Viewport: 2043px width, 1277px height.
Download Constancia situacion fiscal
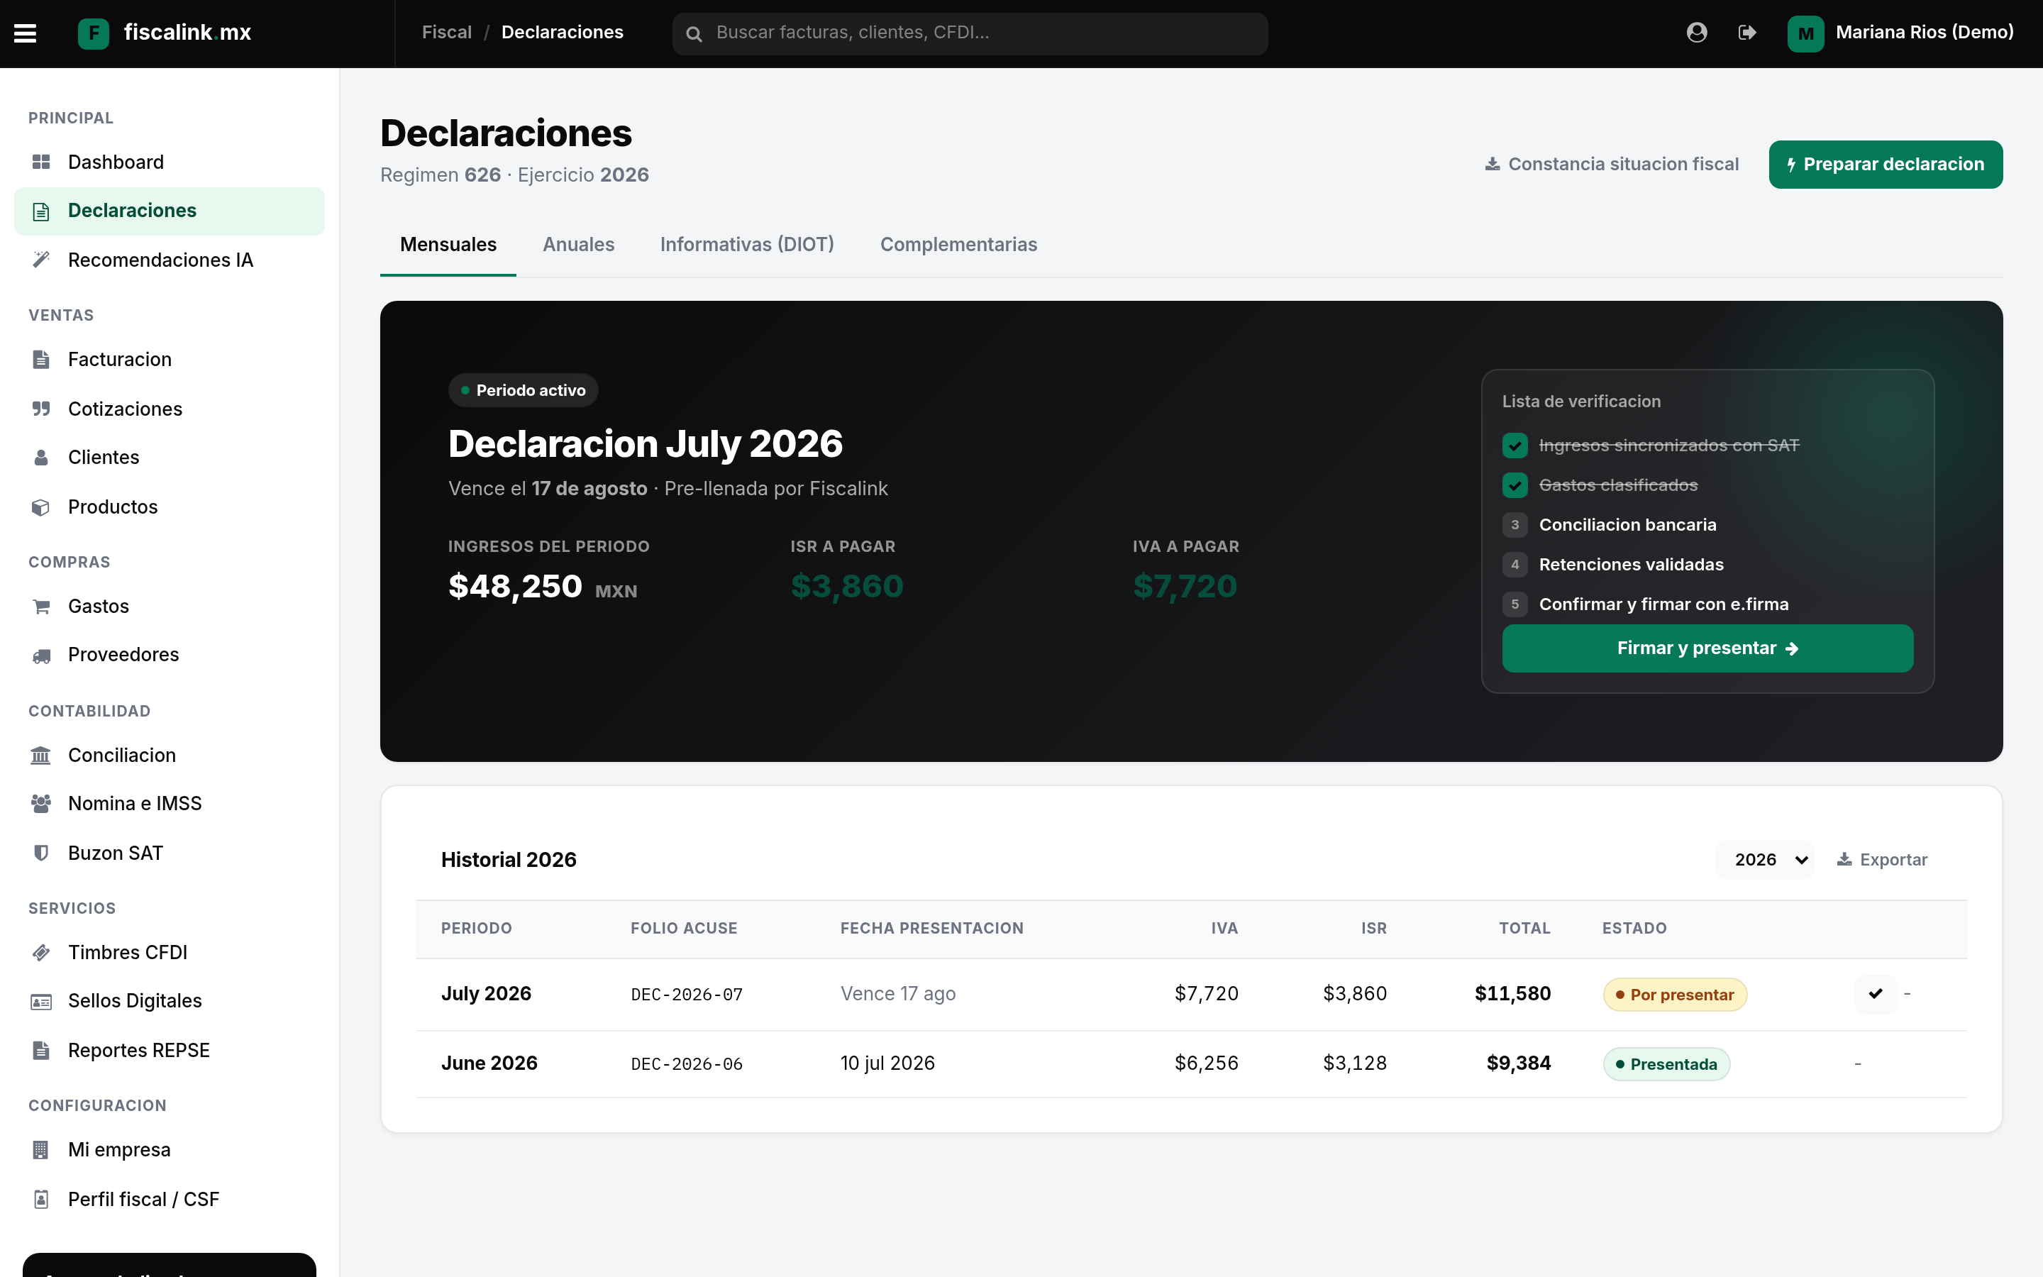[x=1612, y=165]
